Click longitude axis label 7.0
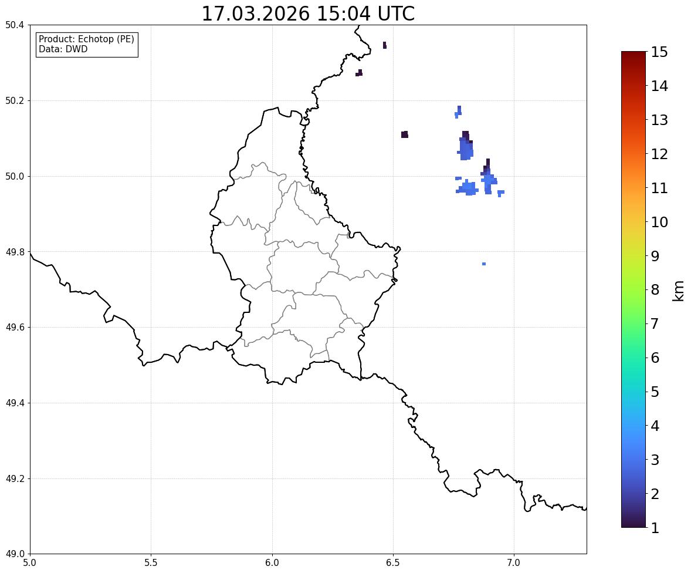The width and height of the screenshot is (691, 573). tap(514, 563)
